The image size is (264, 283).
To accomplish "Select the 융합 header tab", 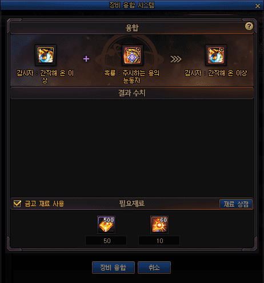I will pos(132,28).
